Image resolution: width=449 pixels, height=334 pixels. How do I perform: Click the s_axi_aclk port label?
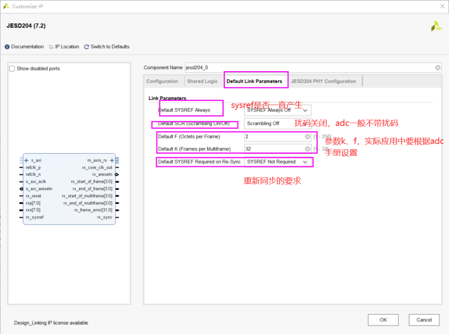click(x=36, y=182)
